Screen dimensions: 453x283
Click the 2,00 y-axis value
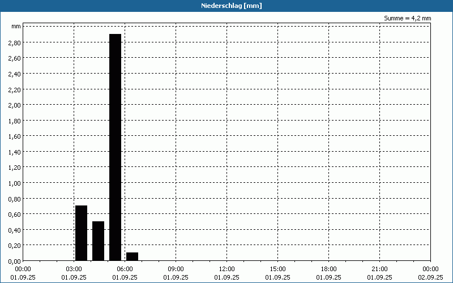[x=15, y=105]
